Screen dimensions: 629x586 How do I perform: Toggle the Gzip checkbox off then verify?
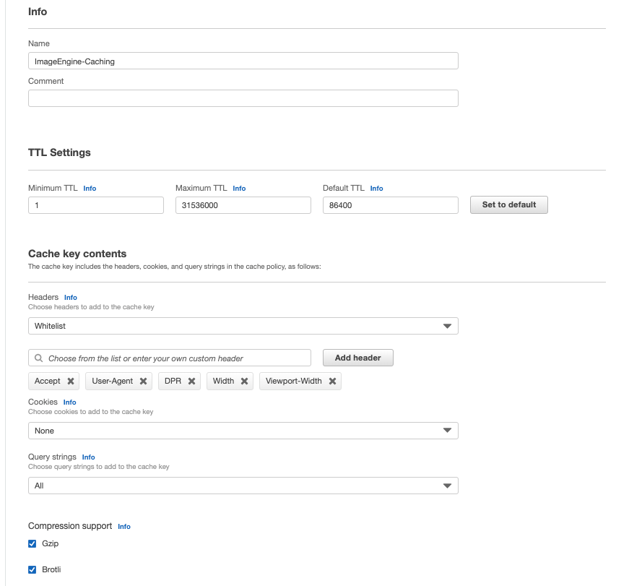click(x=32, y=543)
